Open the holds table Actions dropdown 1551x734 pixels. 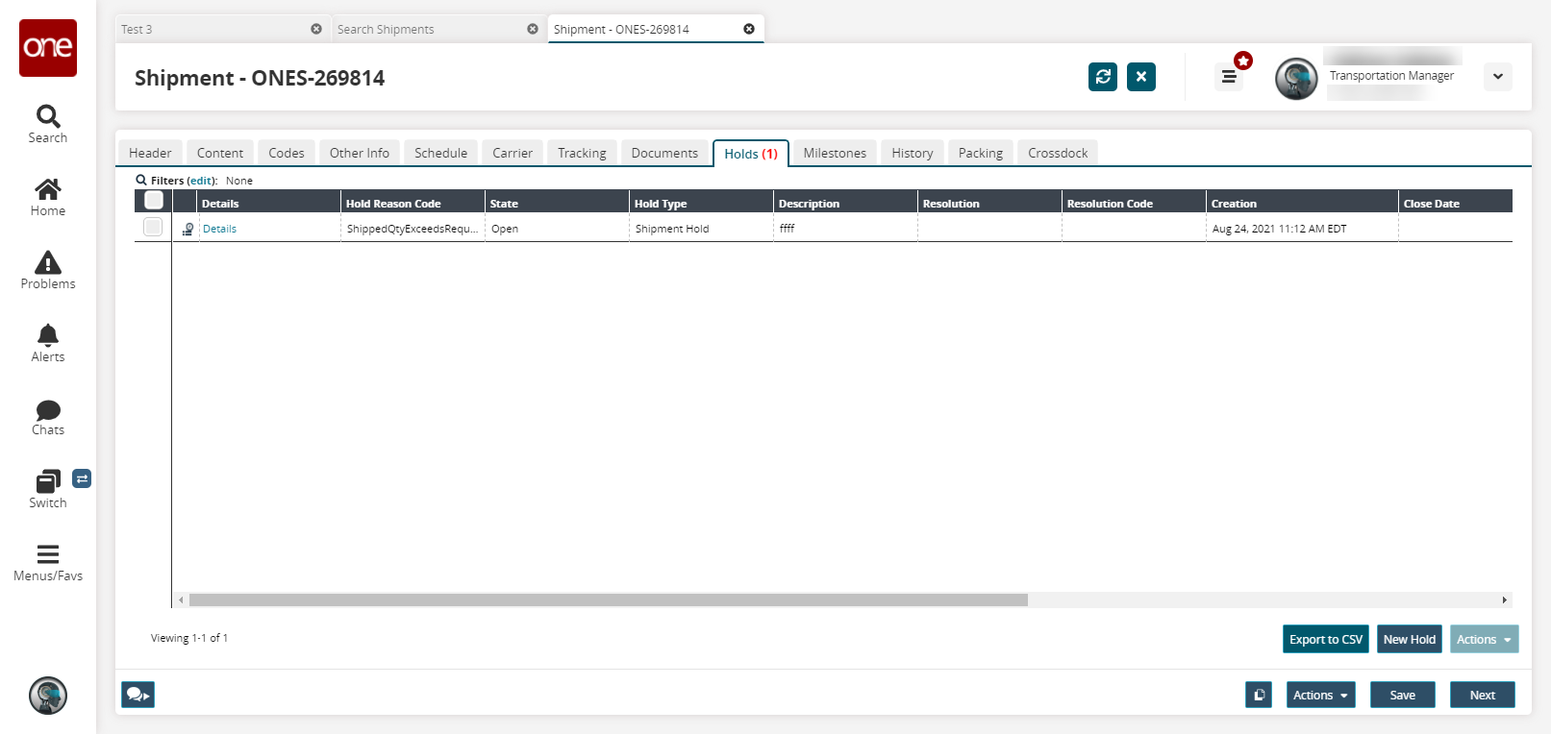coord(1485,639)
